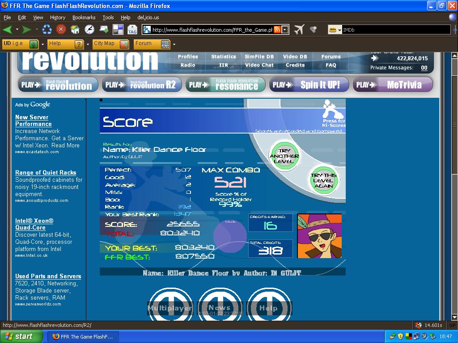Open the IMDb search engine dropdown

335,30
